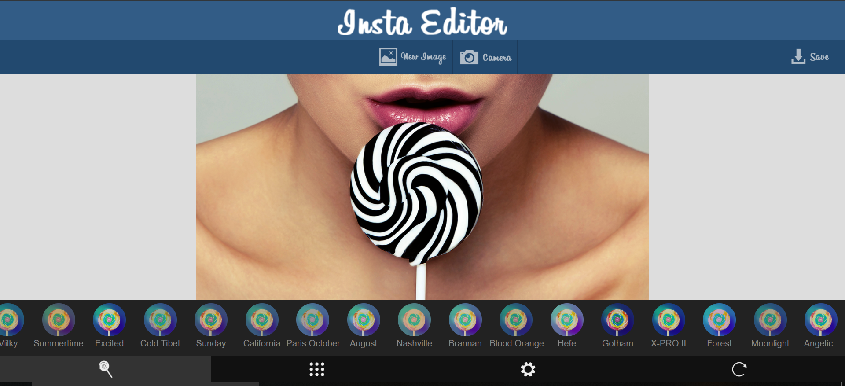The image size is (845, 386).
Task: Select the X-PRO II filter thumbnail
Action: pyautogui.click(x=669, y=320)
